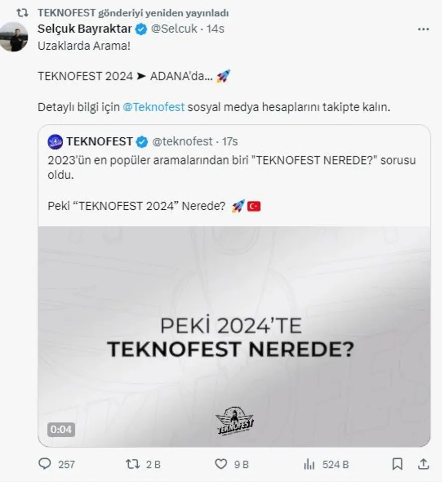442x482 pixels.
Task: Click the @Teknofest mention link
Action: click(154, 107)
